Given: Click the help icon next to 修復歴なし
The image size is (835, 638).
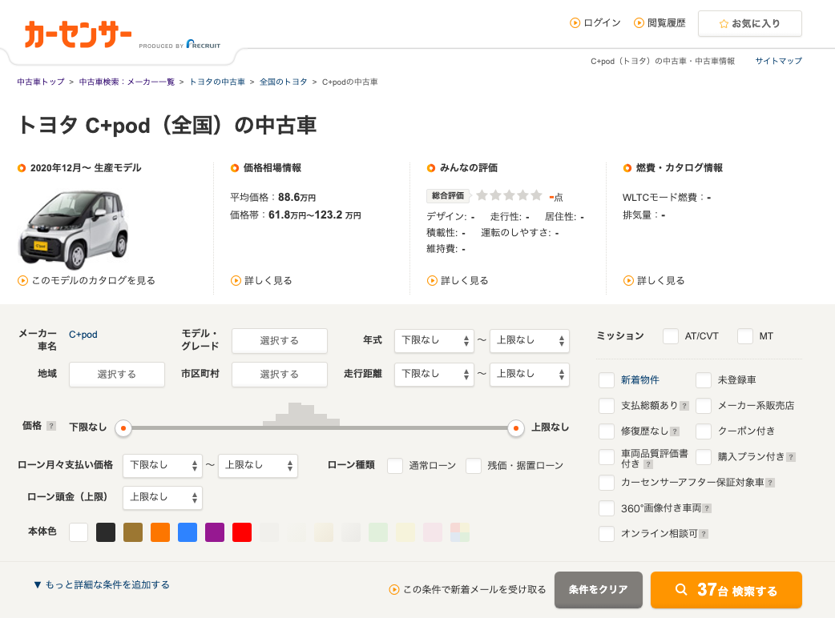Looking at the screenshot, I should pyautogui.click(x=675, y=431).
